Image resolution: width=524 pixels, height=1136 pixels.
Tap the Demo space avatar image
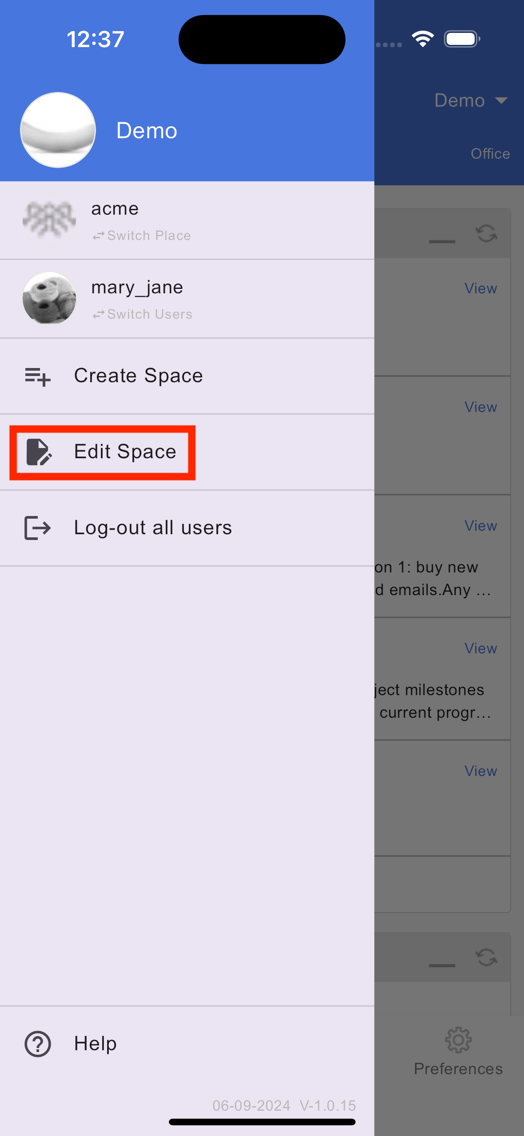coord(58,130)
